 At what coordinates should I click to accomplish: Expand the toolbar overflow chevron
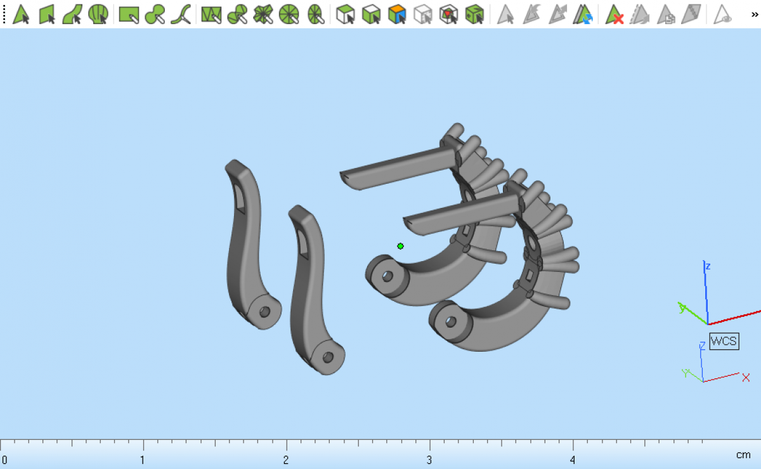coord(754,14)
